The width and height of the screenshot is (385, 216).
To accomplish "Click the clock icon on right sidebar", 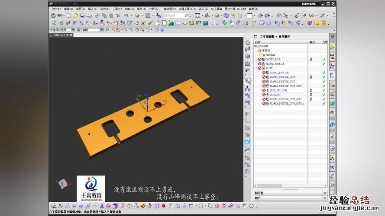I will coord(332,148).
